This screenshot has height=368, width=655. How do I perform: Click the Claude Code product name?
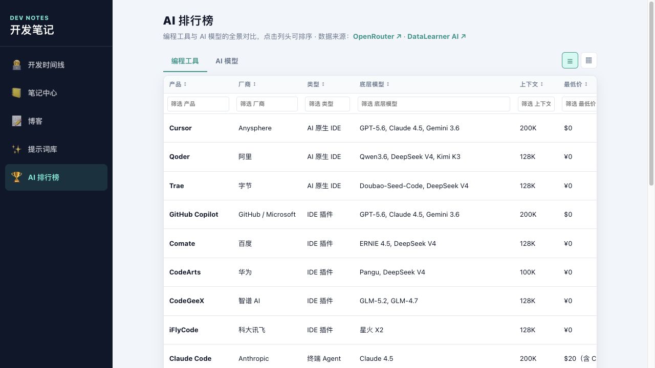coord(190,359)
